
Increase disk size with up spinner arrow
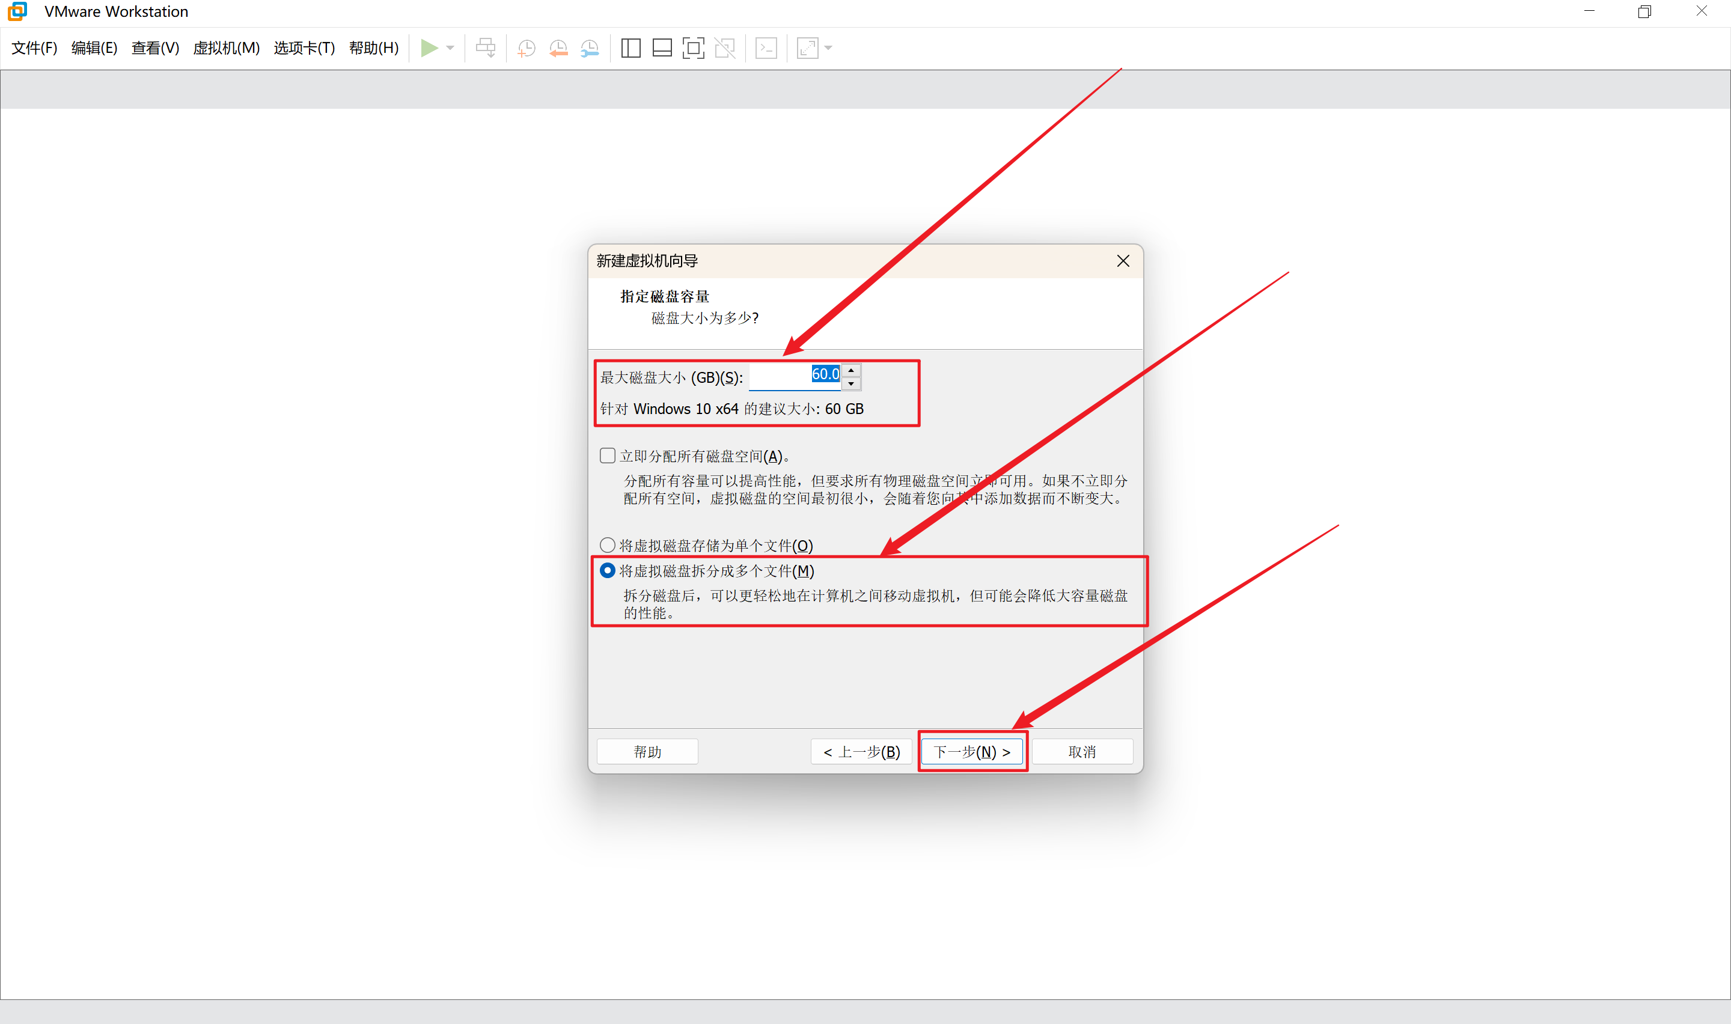tap(851, 371)
